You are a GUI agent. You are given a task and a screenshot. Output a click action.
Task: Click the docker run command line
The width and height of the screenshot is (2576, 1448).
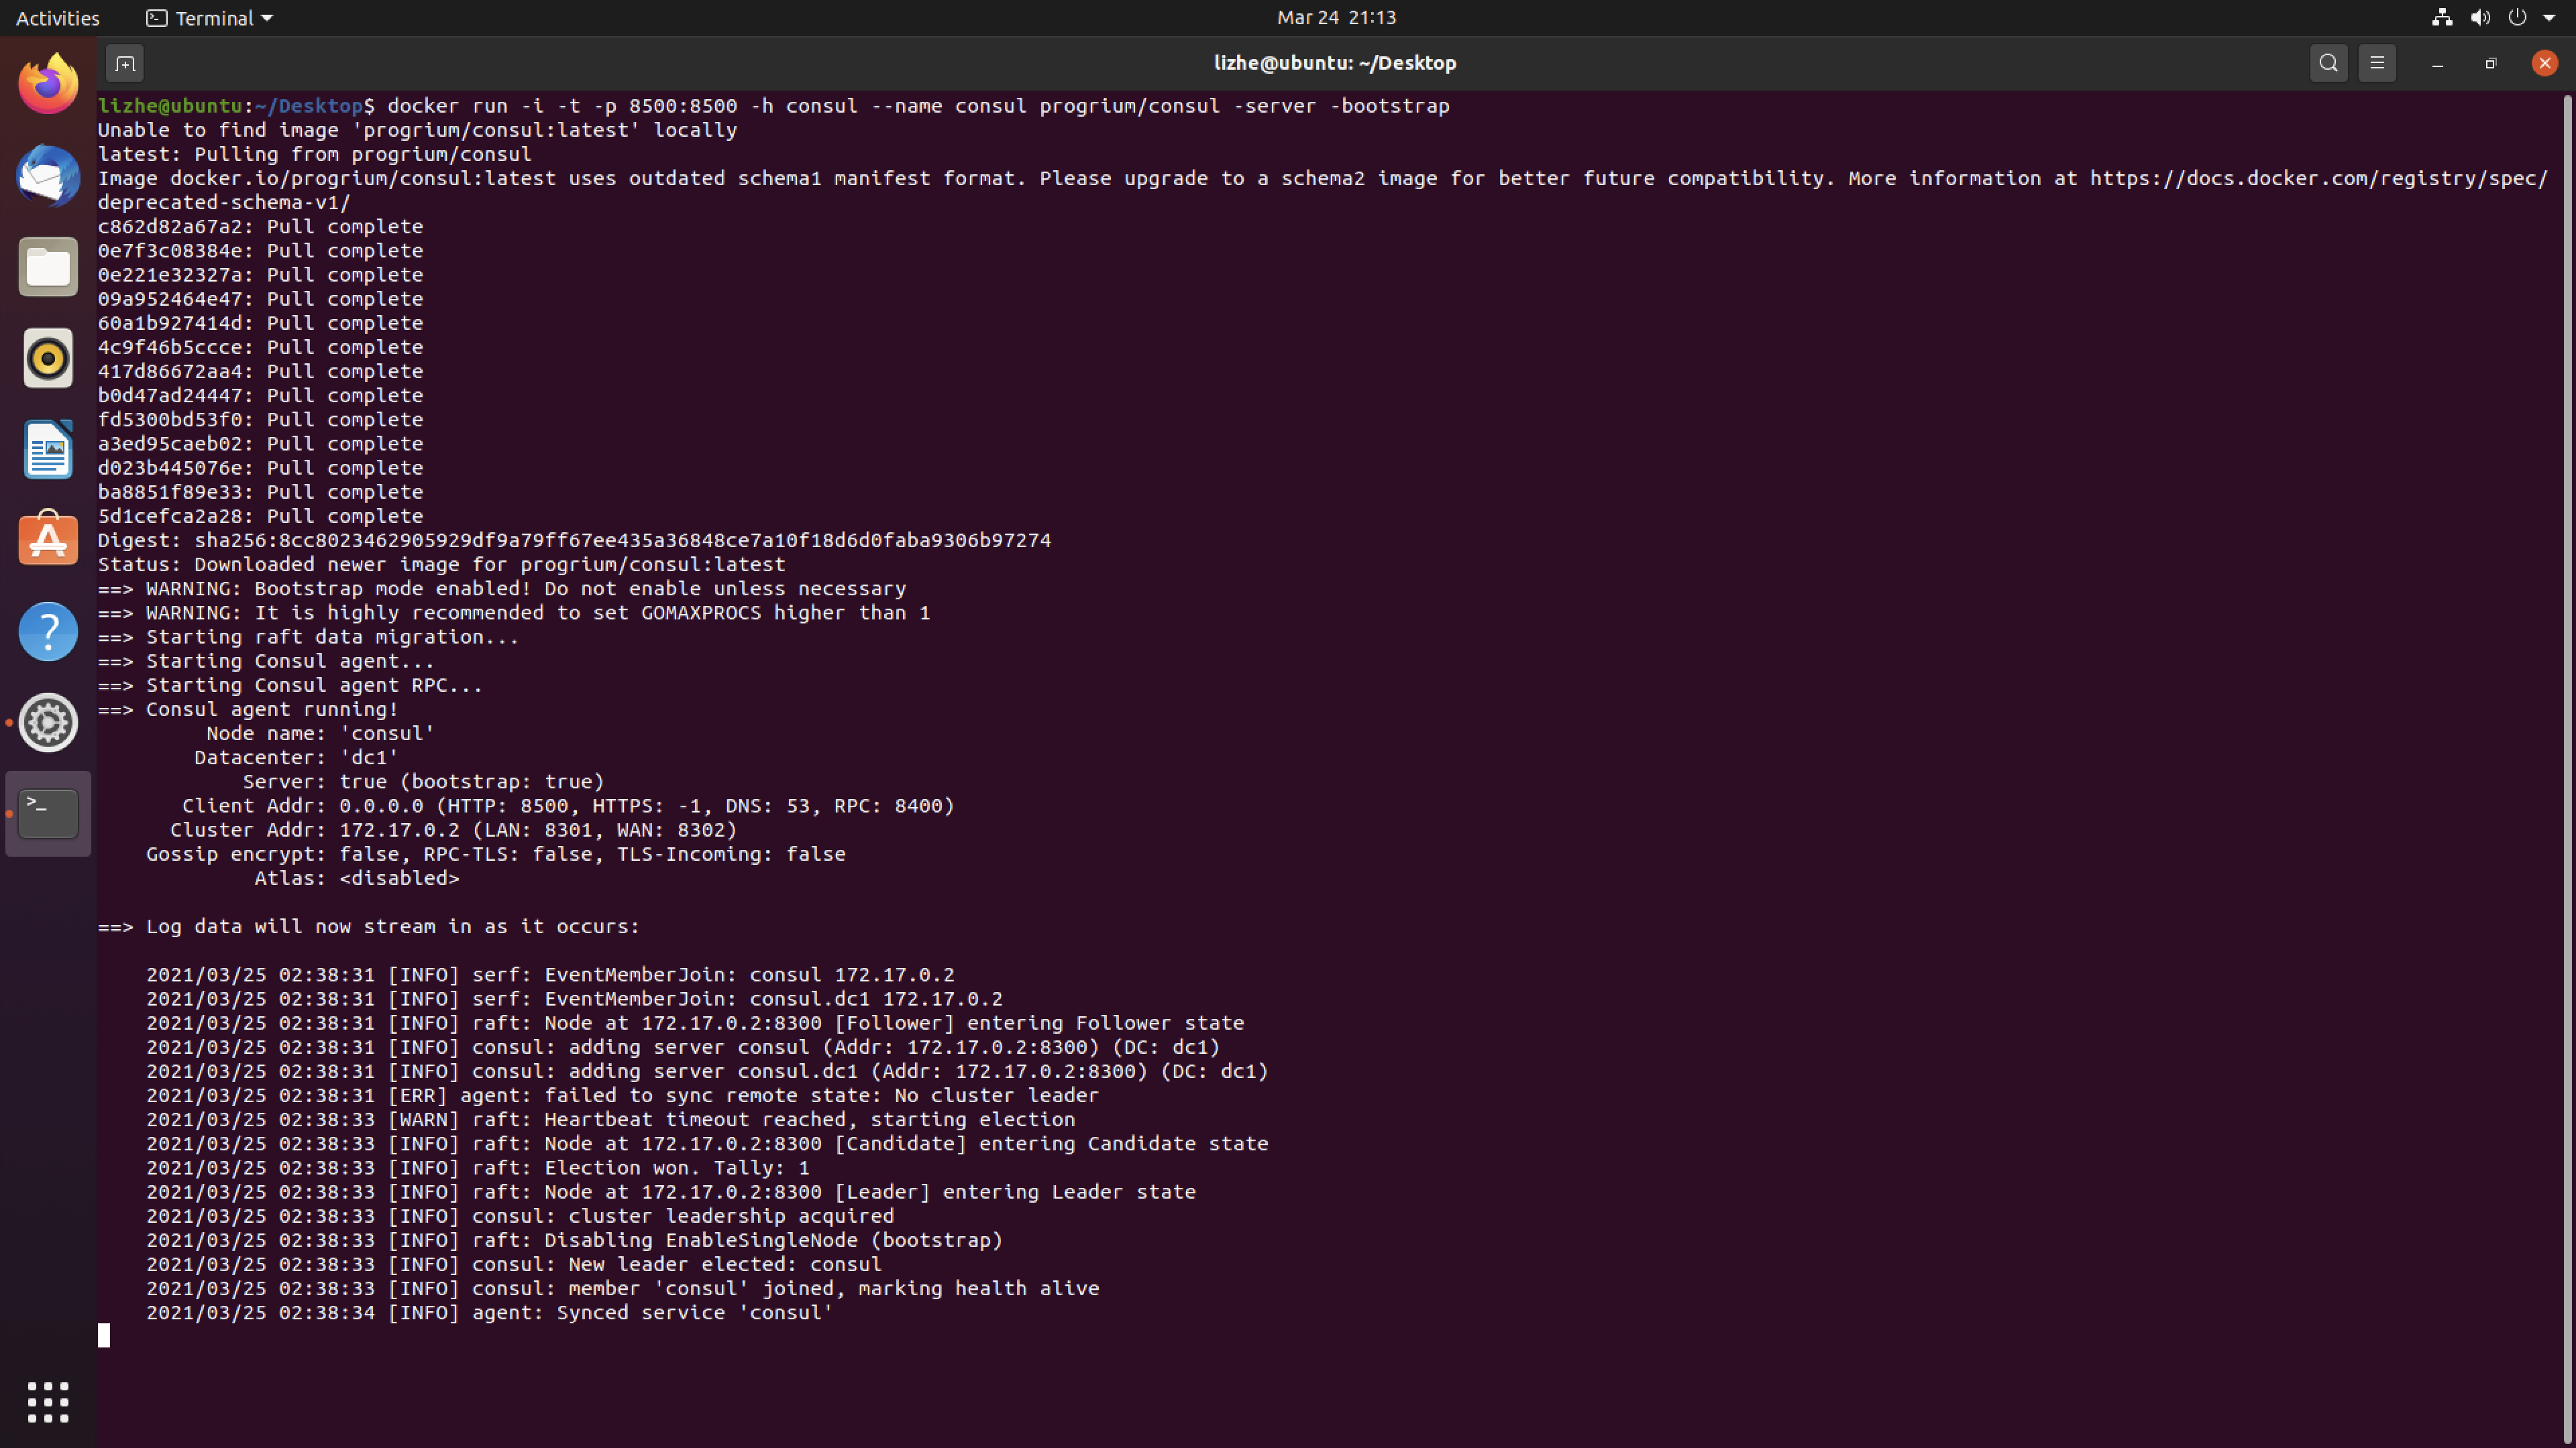pyautogui.click(x=773, y=105)
